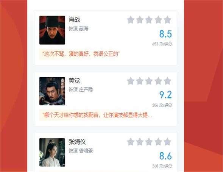Open 张婧仪's portrait thumbnail
This screenshot has width=223, height=172.
(52, 152)
